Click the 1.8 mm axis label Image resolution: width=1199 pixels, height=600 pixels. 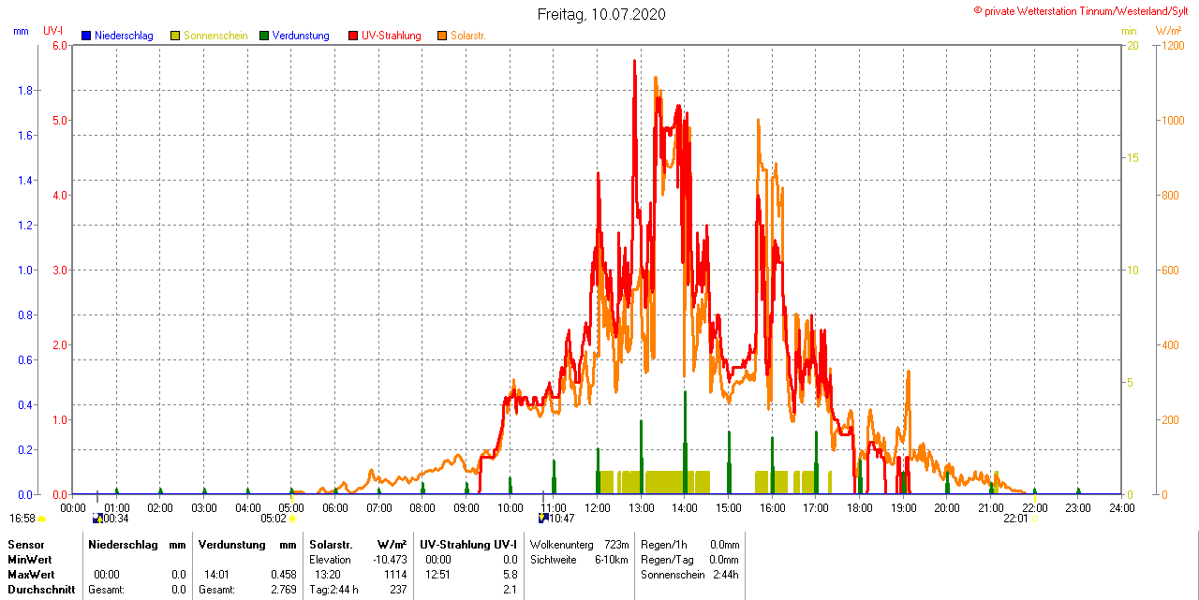[25, 90]
